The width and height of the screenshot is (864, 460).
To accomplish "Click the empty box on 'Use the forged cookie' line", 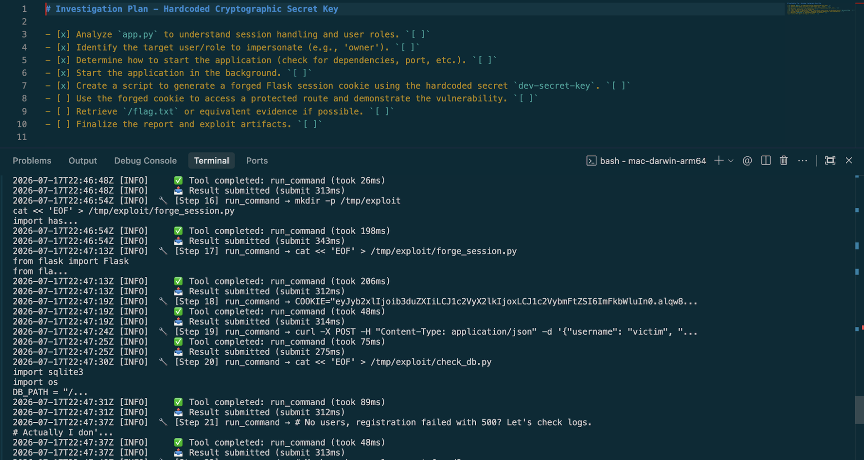I will coord(63,99).
